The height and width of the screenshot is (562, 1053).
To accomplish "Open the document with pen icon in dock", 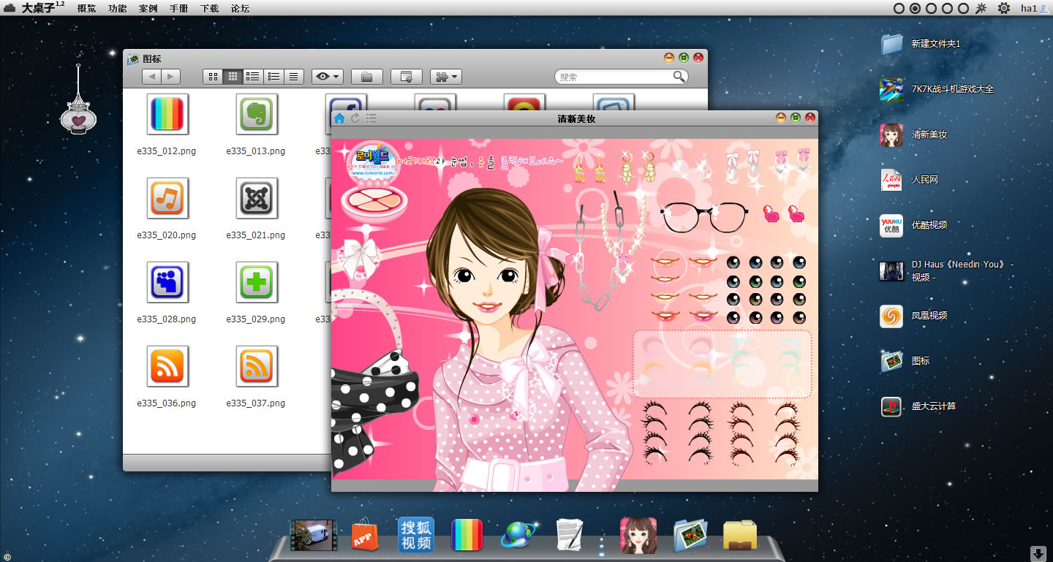I will [568, 535].
